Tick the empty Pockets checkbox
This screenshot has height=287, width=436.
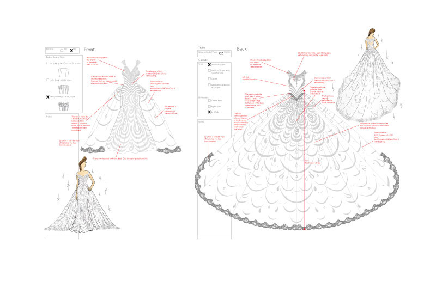[x=62, y=51]
